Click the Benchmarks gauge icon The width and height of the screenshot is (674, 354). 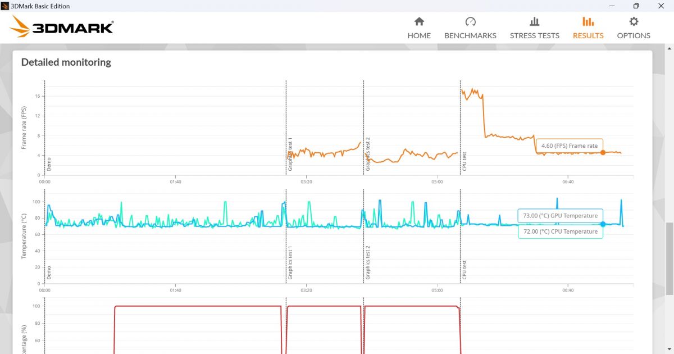click(x=471, y=21)
